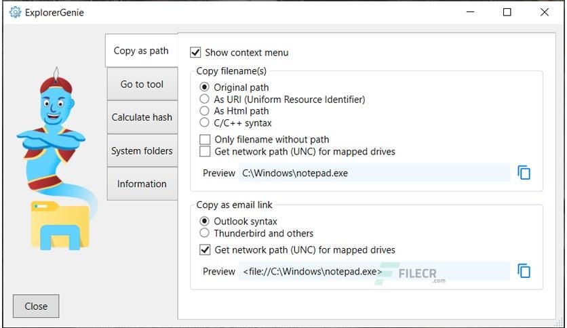Select the As Html path option

pos(204,110)
